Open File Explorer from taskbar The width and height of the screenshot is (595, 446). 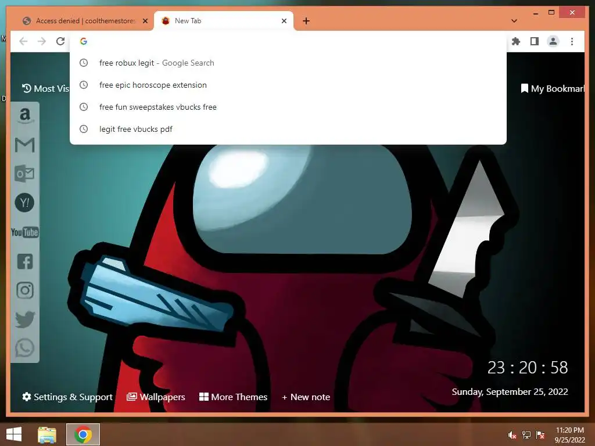click(47, 434)
